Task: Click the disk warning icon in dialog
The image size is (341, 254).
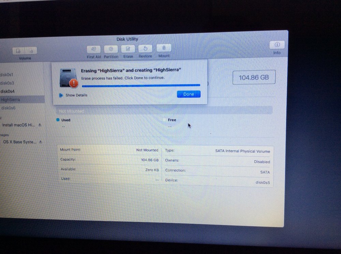Action: point(69,78)
